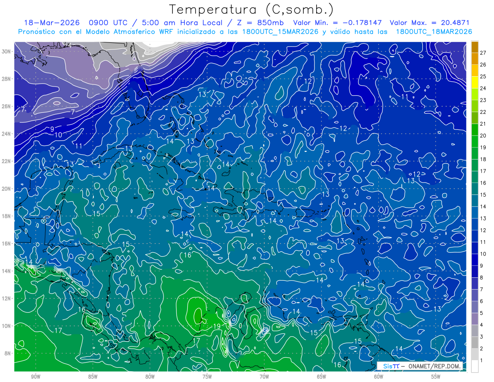494x382 pixels.
Task: Click legend value 18 on the color bar
Action: pyautogui.click(x=483, y=159)
